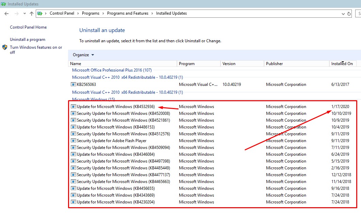Screen dimensions: 361x214
Task: Collapse Visual C++ 2010 x64 Redistributable group
Action: tap(128, 77)
